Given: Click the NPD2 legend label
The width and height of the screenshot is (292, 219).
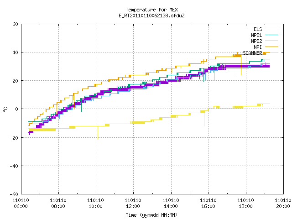Looking at the screenshot, I should point(256,41).
